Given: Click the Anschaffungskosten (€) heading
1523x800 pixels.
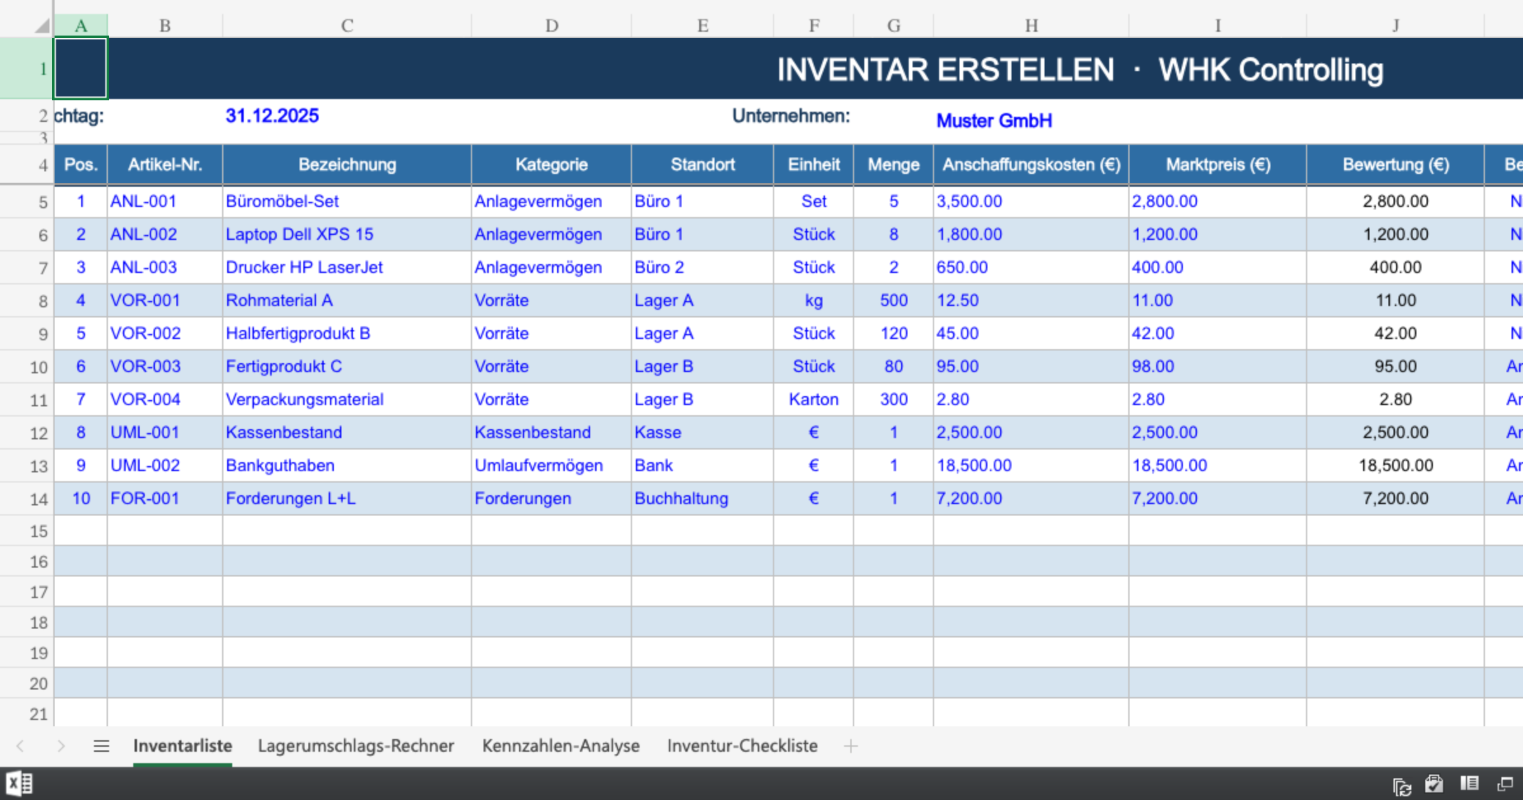Looking at the screenshot, I should pyautogui.click(x=1031, y=164).
